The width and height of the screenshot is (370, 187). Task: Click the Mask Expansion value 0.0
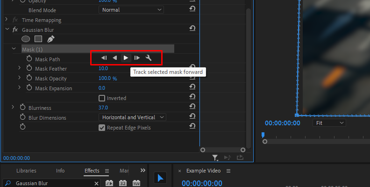pos(102,88)
